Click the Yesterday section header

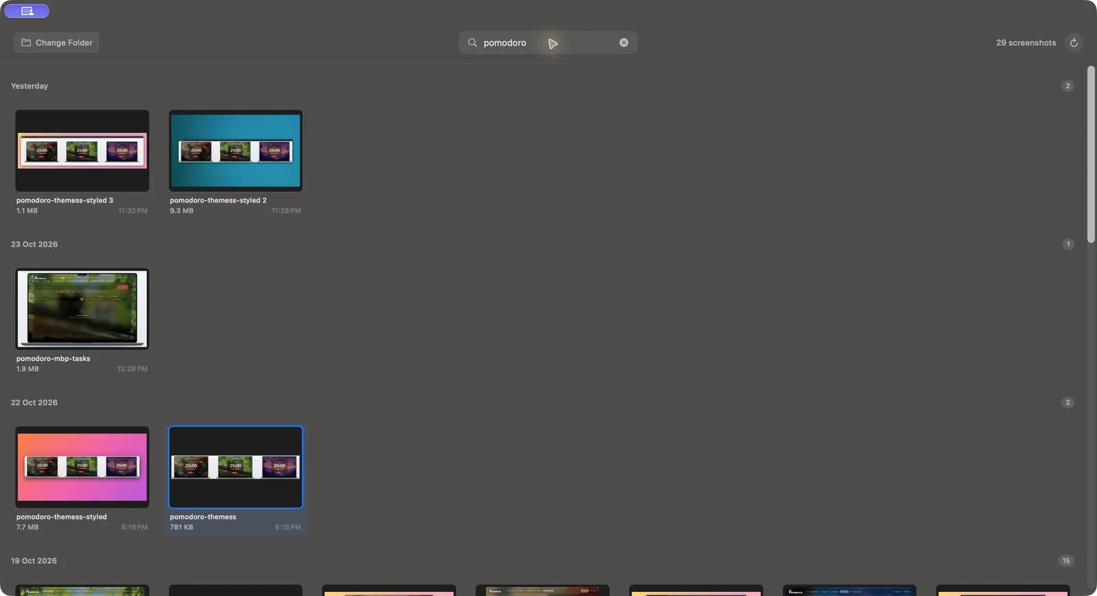[x=29, y=86]
